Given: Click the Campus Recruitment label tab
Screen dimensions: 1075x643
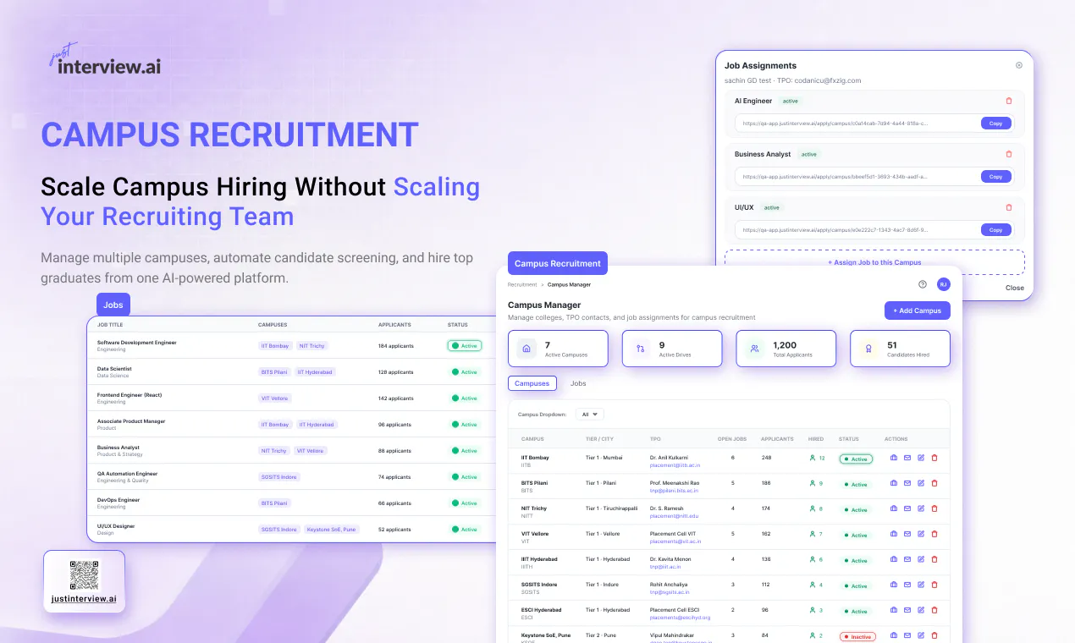Looking at the screenshot, I should click(558, 263).
